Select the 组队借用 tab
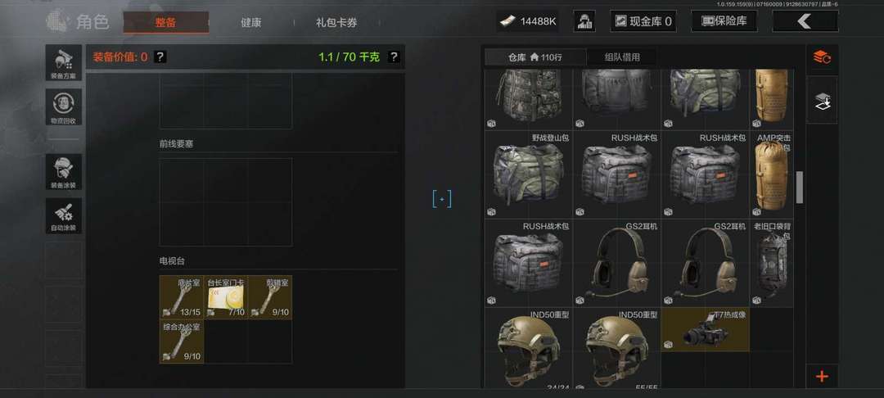Image resolution: width=884 pixels, height=398 pixels. (622, 57)
